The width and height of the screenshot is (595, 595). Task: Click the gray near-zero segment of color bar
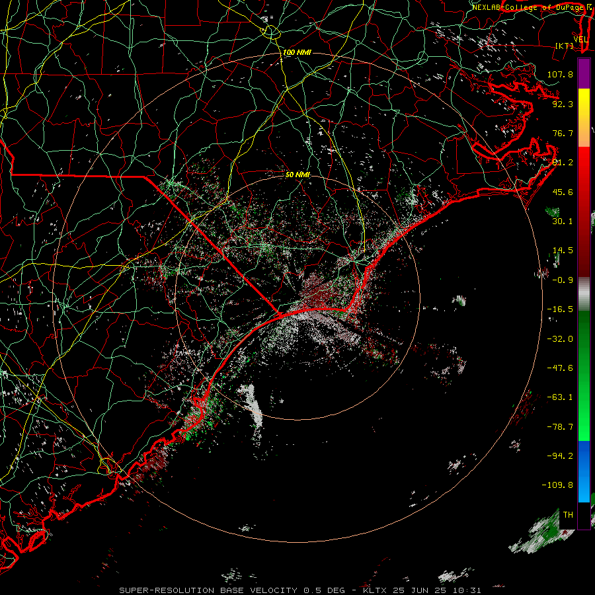click(x=584, y=294)
